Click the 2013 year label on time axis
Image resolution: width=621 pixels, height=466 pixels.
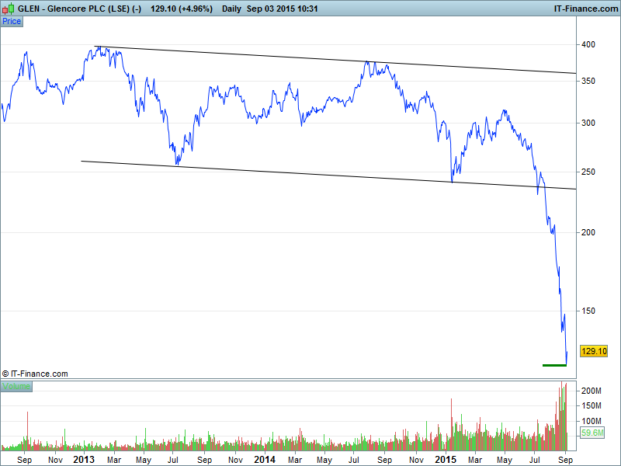pyautogui.click(x=83, y=459)
